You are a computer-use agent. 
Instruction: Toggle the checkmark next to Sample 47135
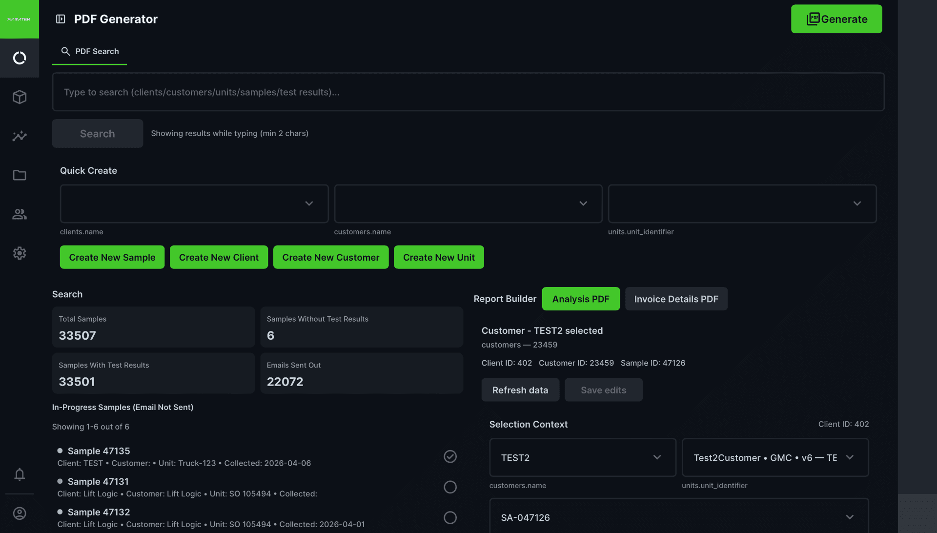tap(450, 457)
